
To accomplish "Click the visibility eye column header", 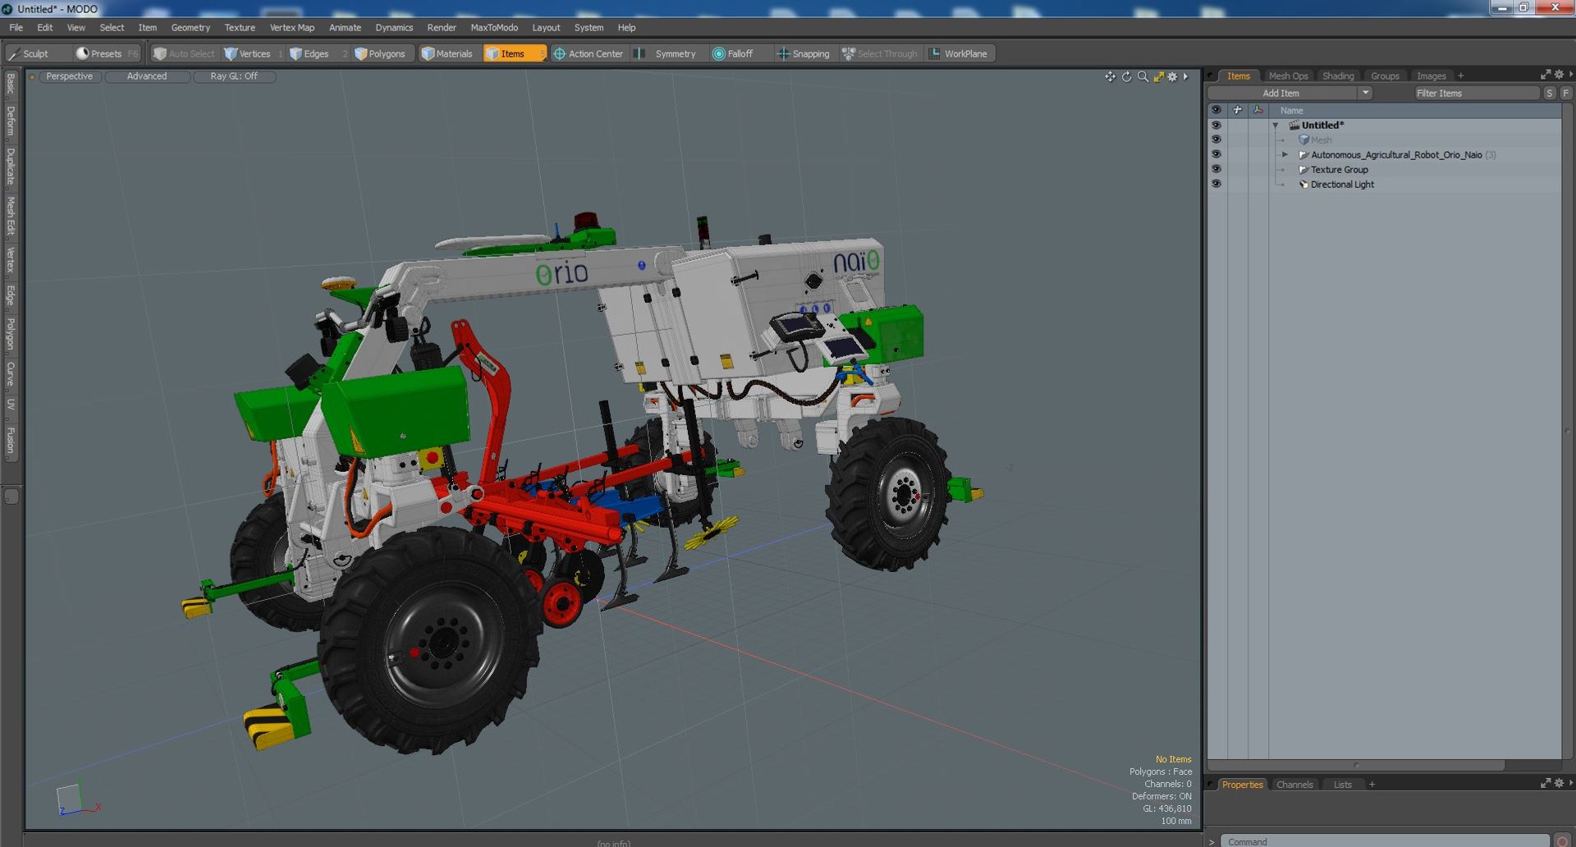I will coord(1216,110).
